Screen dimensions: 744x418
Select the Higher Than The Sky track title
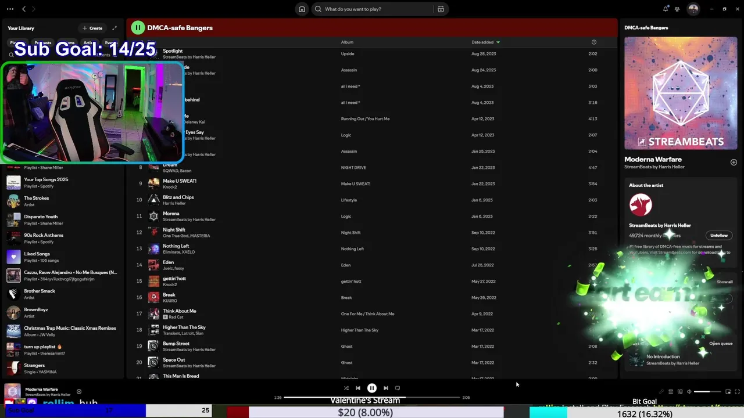click(x=184, y=327)
